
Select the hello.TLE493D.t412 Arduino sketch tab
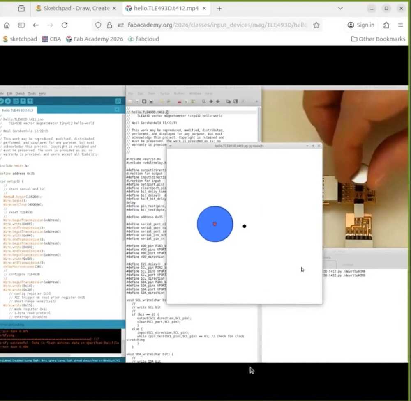pos(18,110)
